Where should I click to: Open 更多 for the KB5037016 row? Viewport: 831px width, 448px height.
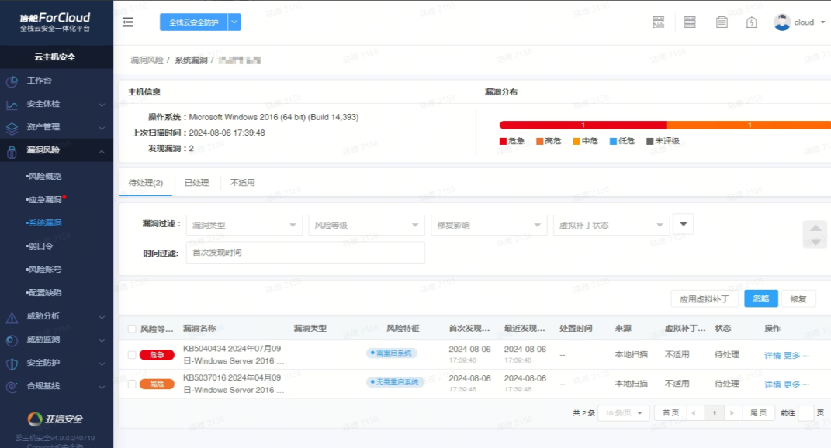[792, 384]
